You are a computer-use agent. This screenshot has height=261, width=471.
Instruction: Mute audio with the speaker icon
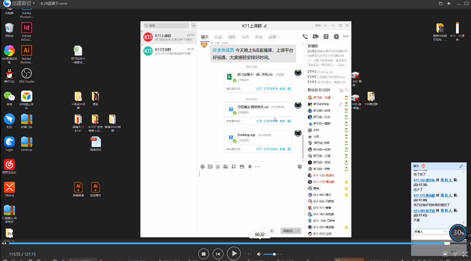coord(259,254)
